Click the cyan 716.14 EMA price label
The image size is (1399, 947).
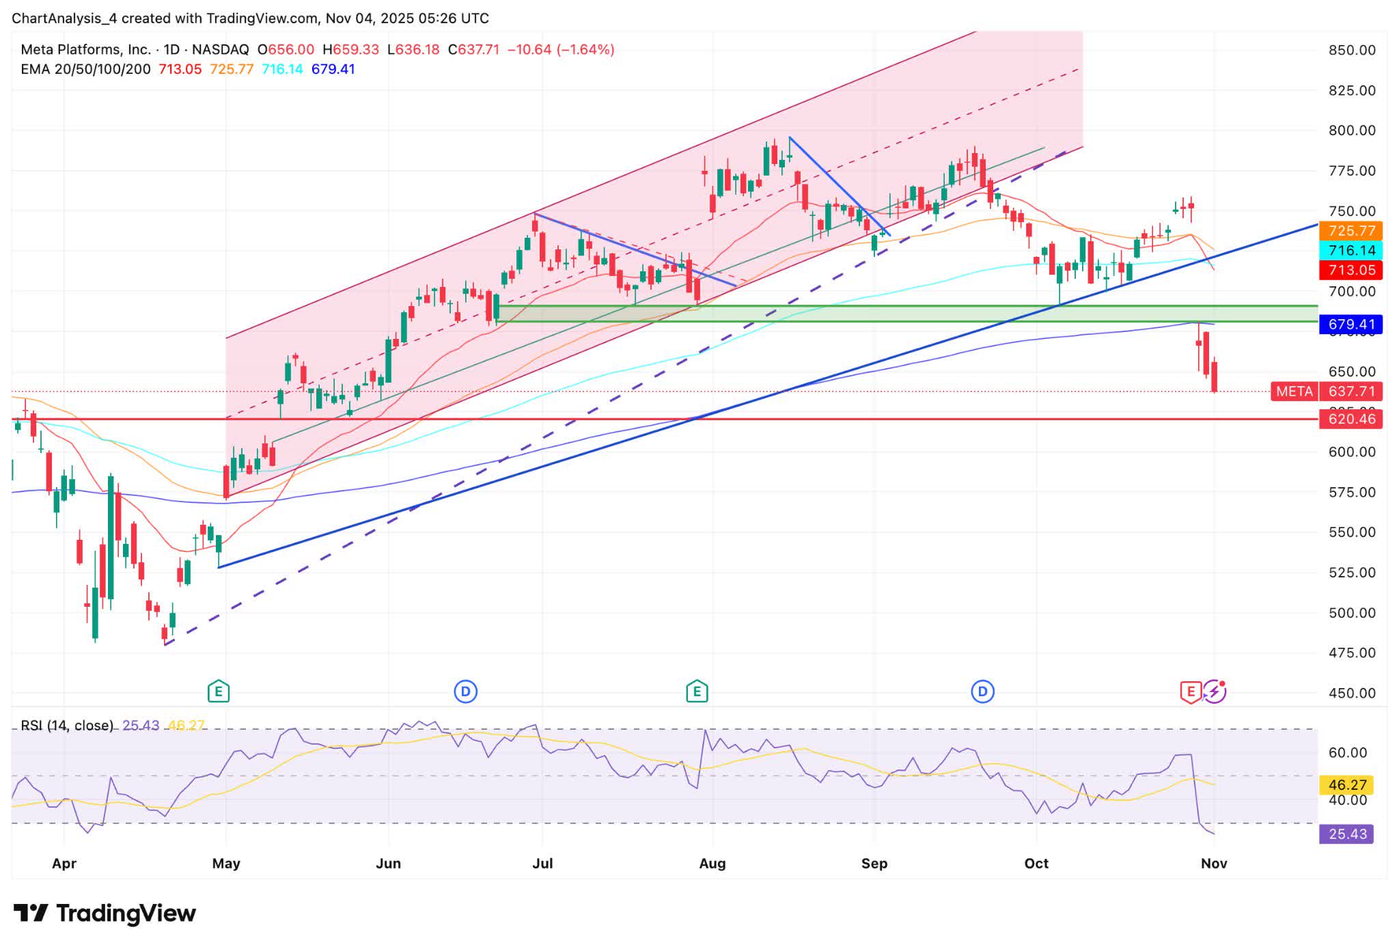[x=1351, y=250]
